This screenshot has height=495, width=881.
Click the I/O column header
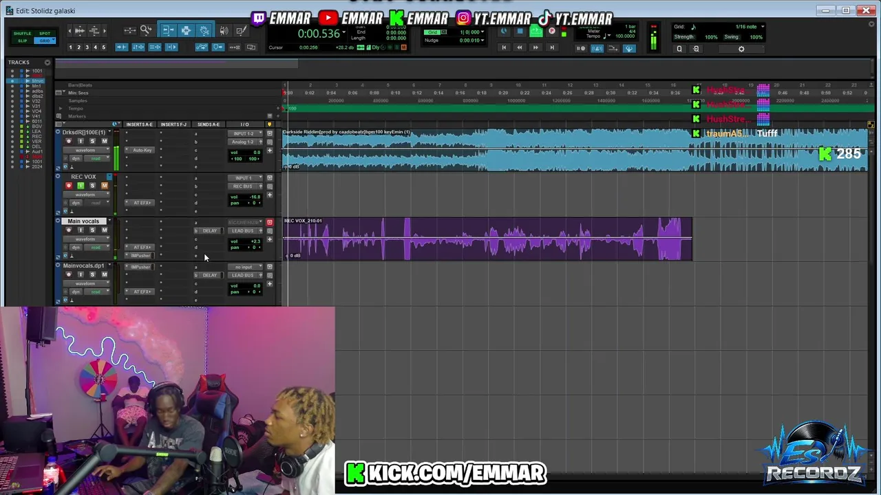tap(244, 124)
